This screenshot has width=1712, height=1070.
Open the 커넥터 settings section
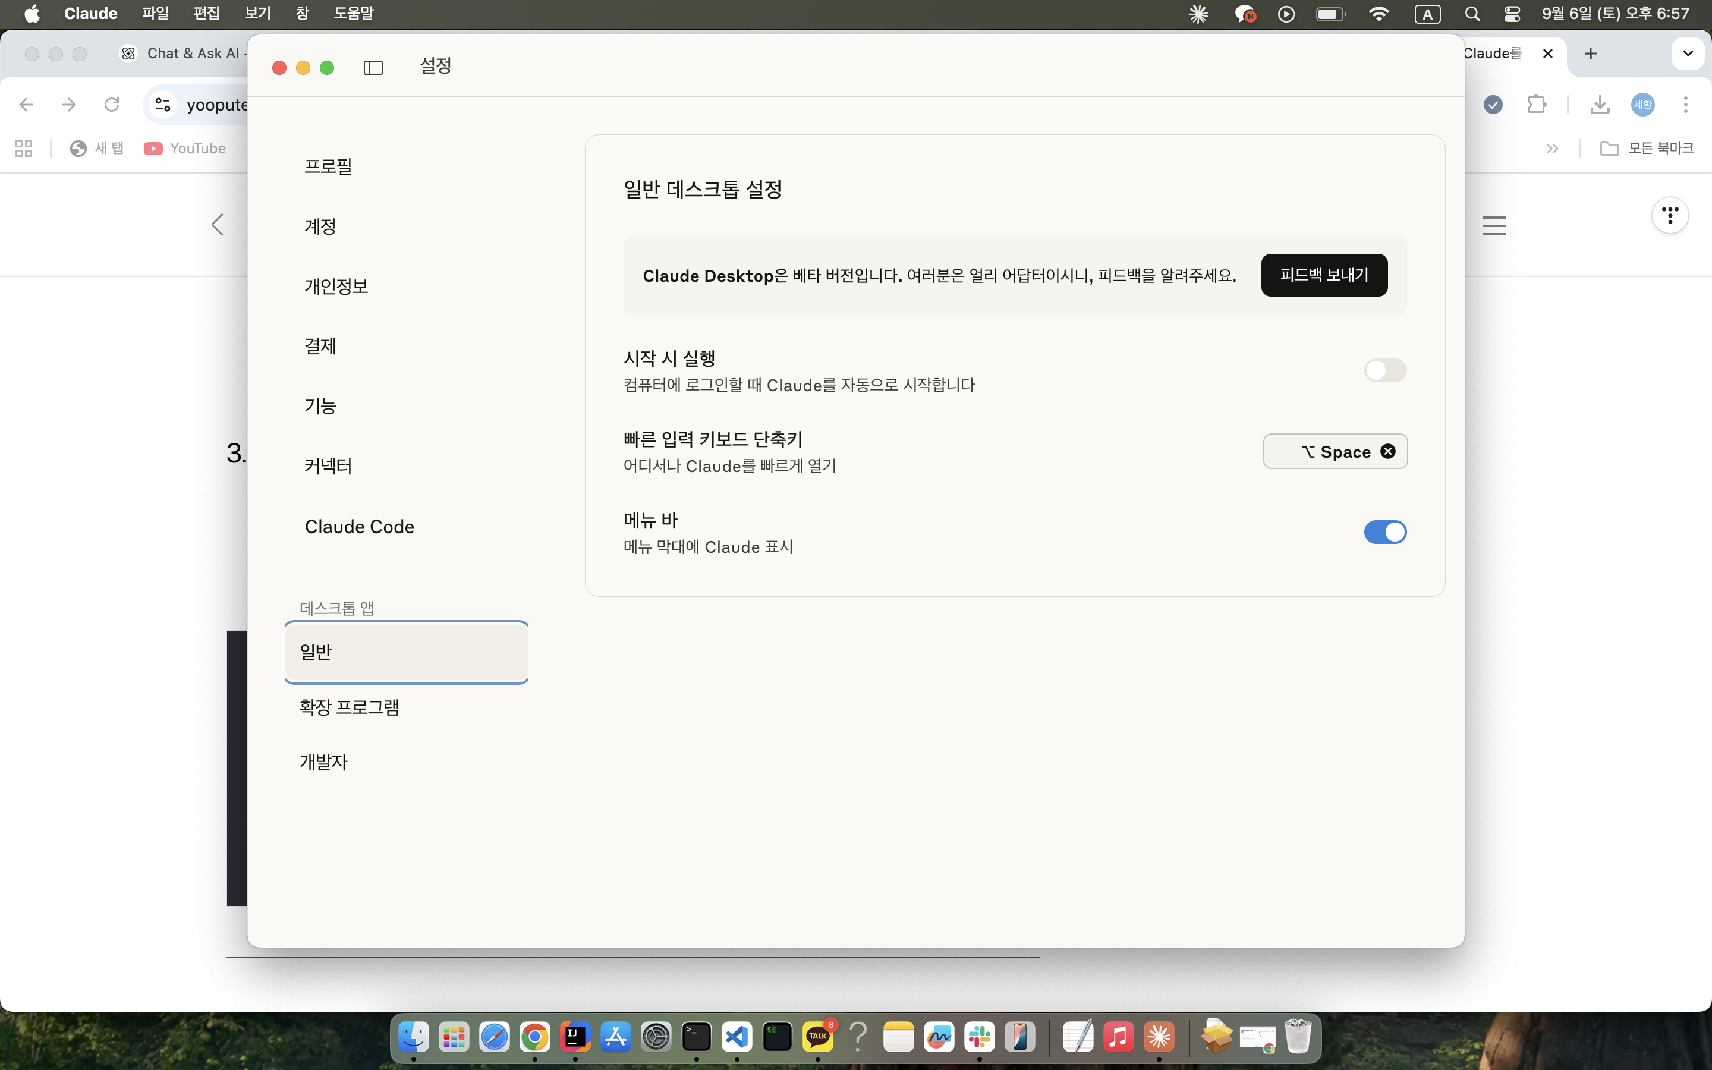[328, 467]
